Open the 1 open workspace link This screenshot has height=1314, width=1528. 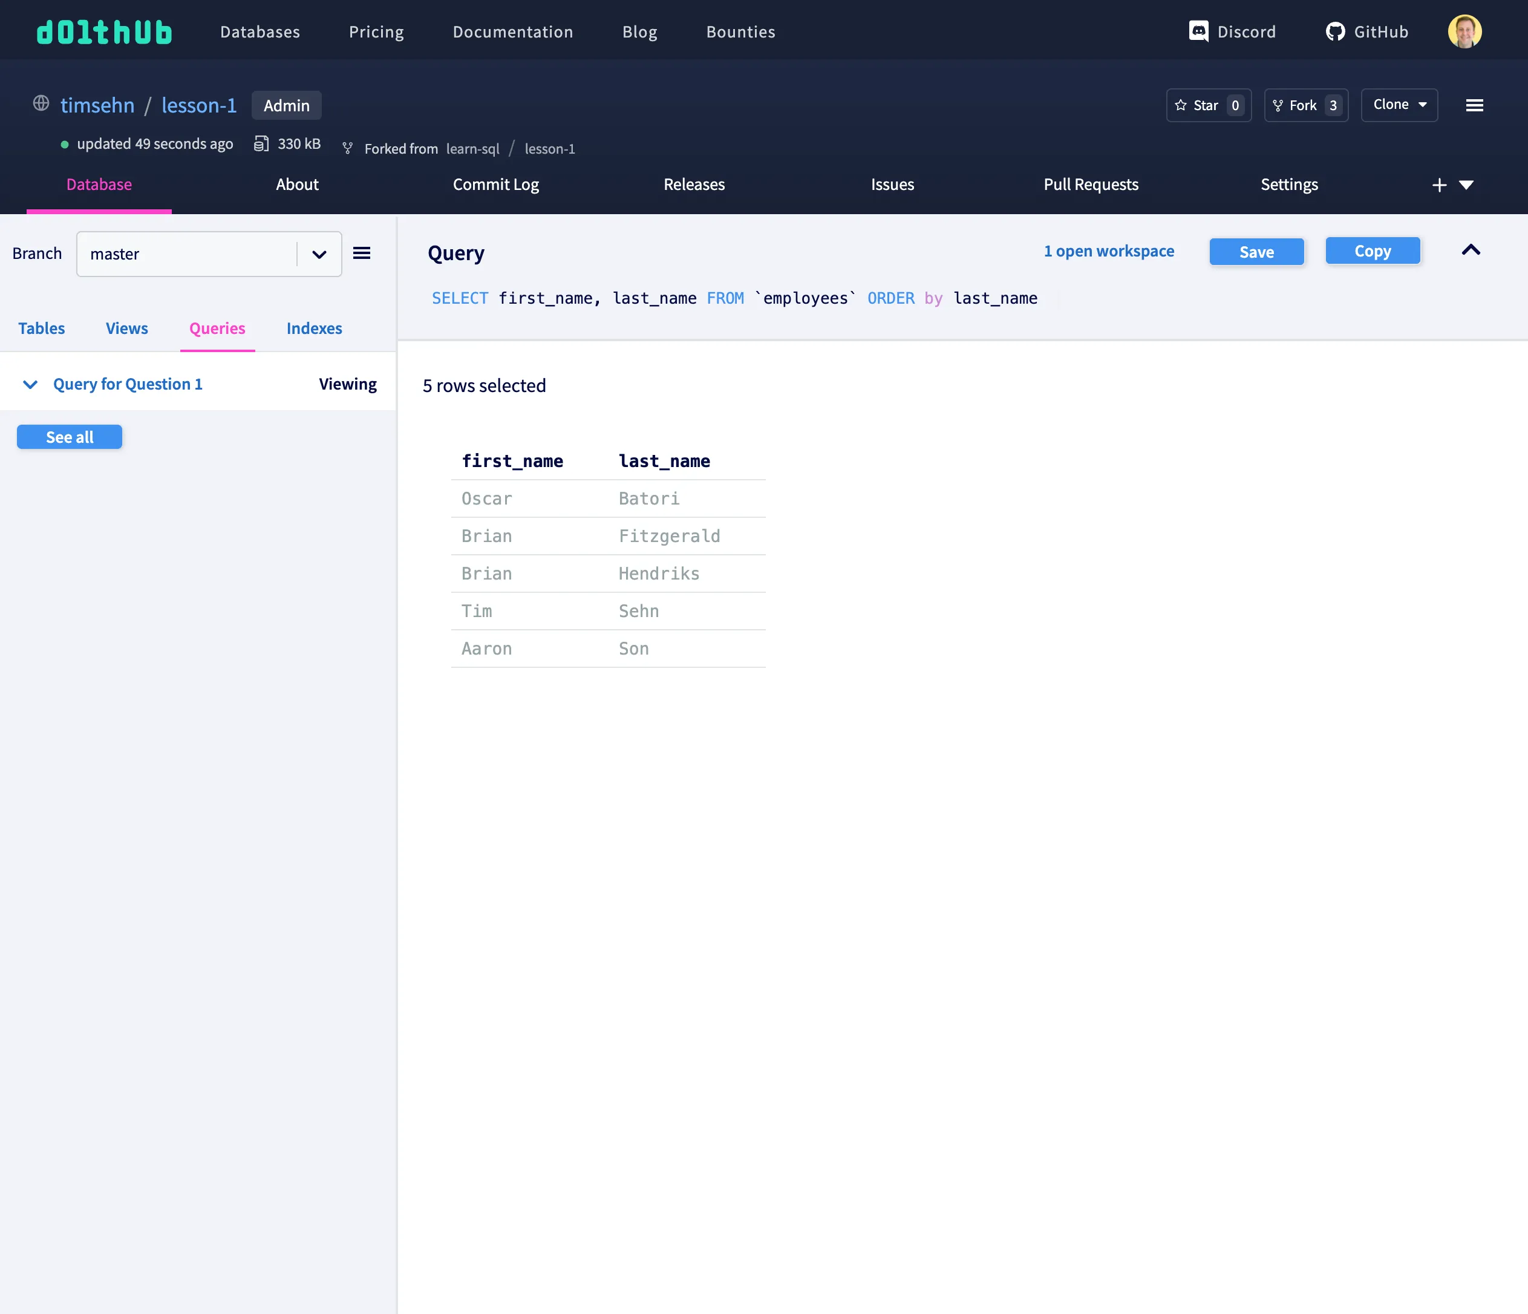(1108, 250)
